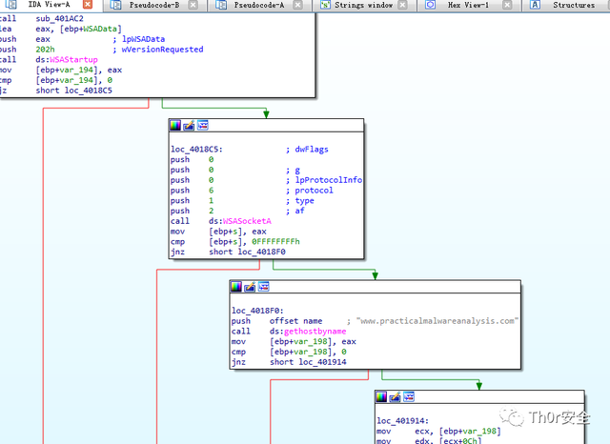610x444 pixels.
Task: Close the Strings window tab
Action: pos(403,5)
